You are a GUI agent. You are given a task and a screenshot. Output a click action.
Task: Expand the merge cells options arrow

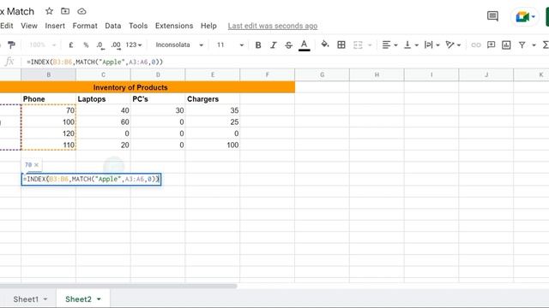pos(370,45)
